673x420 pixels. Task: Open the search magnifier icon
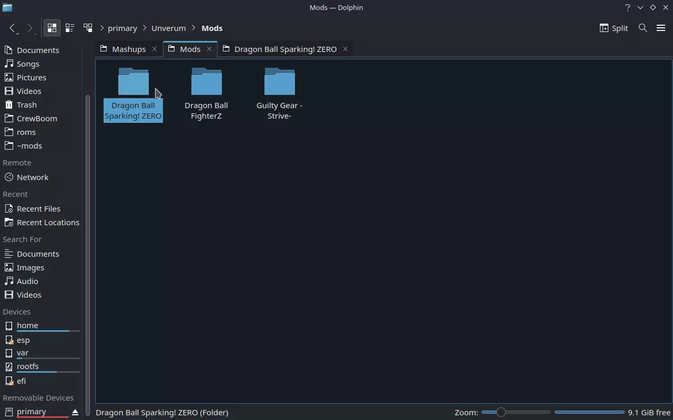[x=643, y=28]
